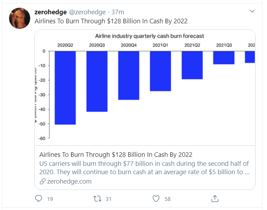Click the reply speech bubble icon

pyautogui.click(x=39, y=199)
